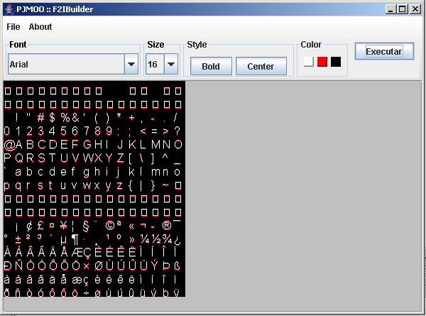Click the Font box showing Arial
This screenshot has height=316, width=426.
[65, 64]
